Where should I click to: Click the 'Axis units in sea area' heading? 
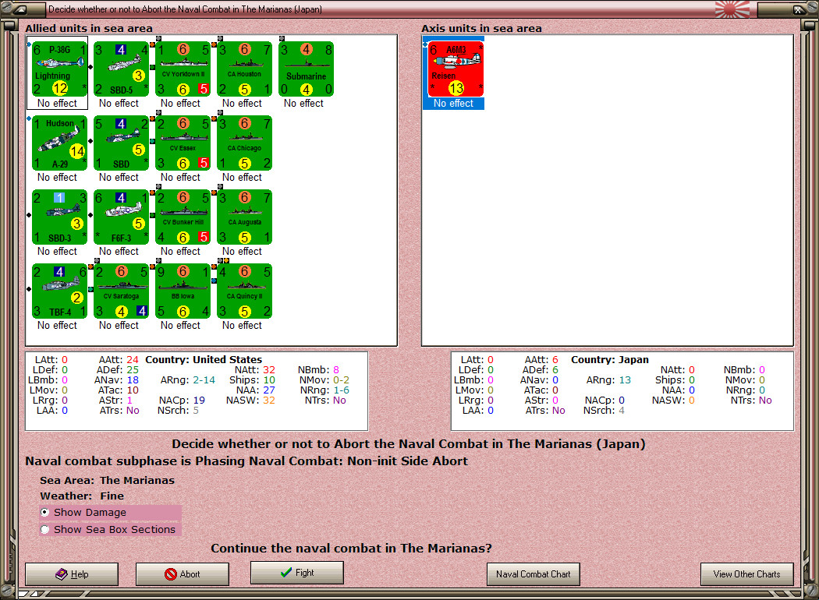481,29
